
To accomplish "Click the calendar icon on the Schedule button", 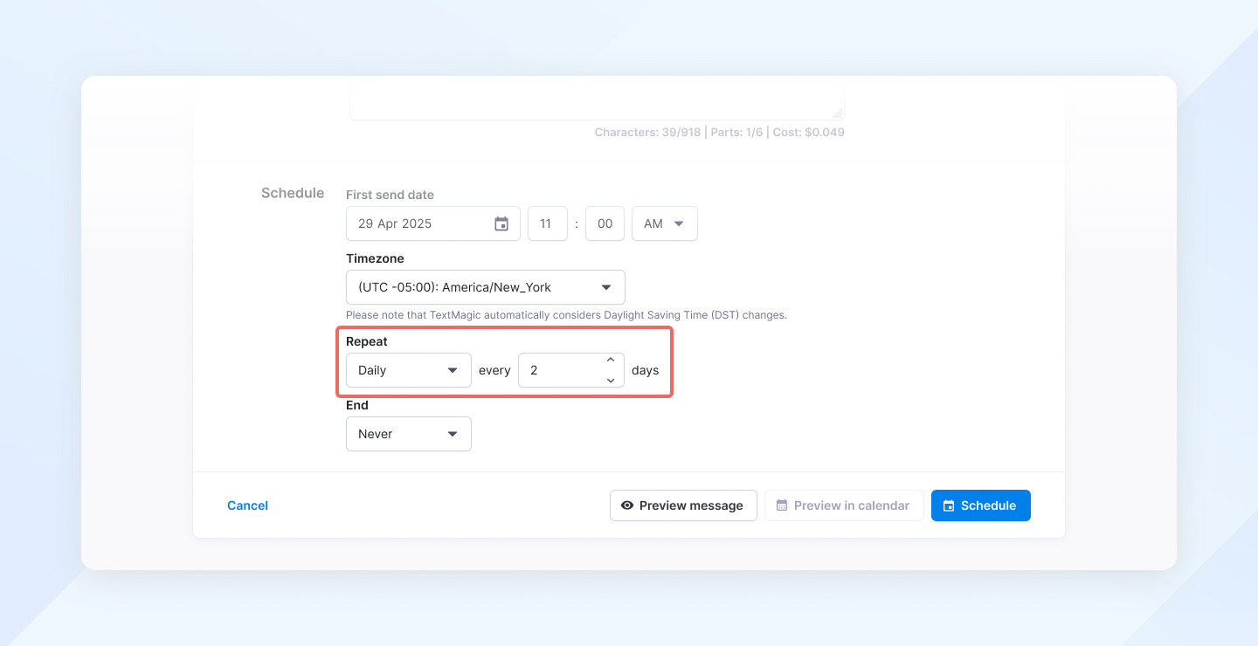I will pos(949,505).
